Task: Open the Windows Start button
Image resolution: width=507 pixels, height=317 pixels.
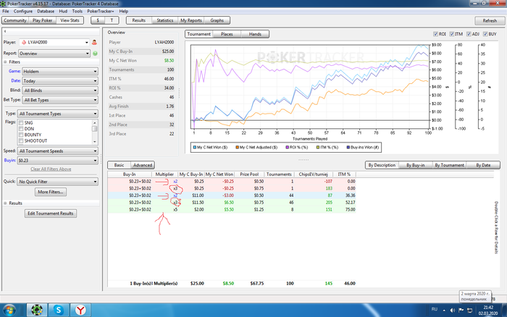Action: [9, 310]
